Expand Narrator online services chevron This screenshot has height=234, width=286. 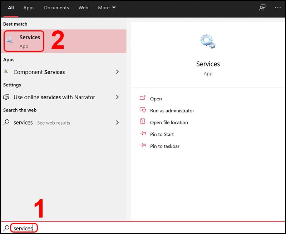(117, 97)
